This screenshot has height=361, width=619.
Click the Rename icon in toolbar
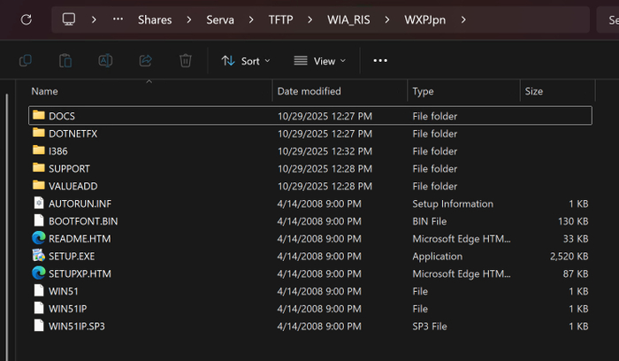pos(105,60)
